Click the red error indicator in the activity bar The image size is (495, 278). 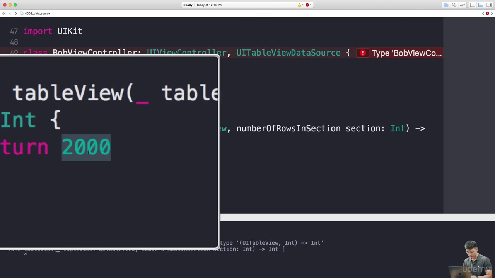point(308,5)
